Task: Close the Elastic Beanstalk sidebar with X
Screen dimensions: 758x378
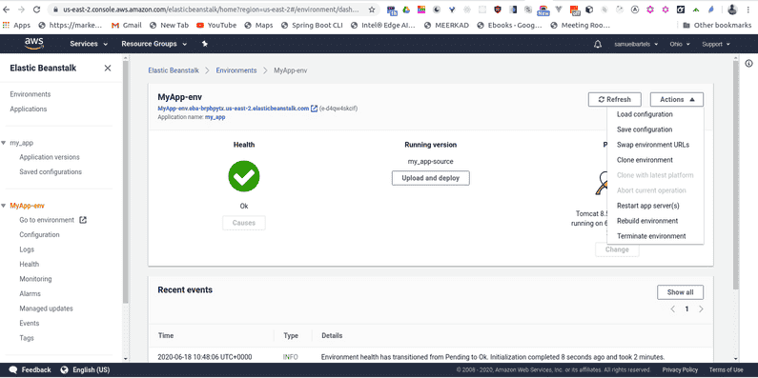Action: click(x=108, y=68)
